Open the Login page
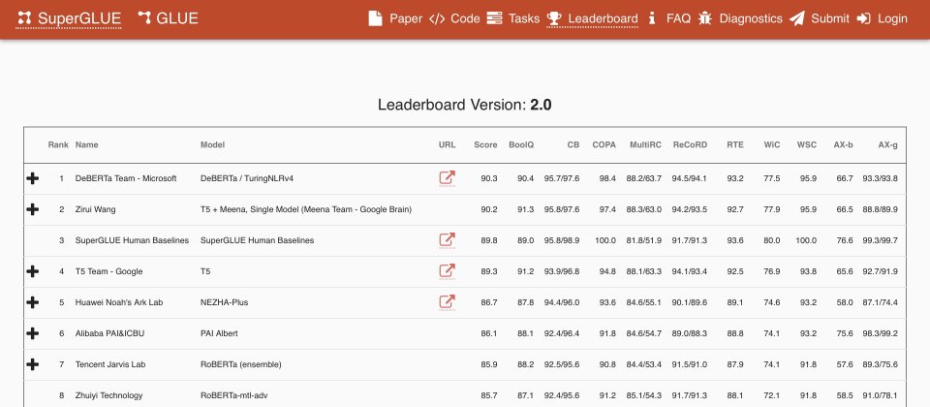930x407 pixels. [x=883, y=18]
